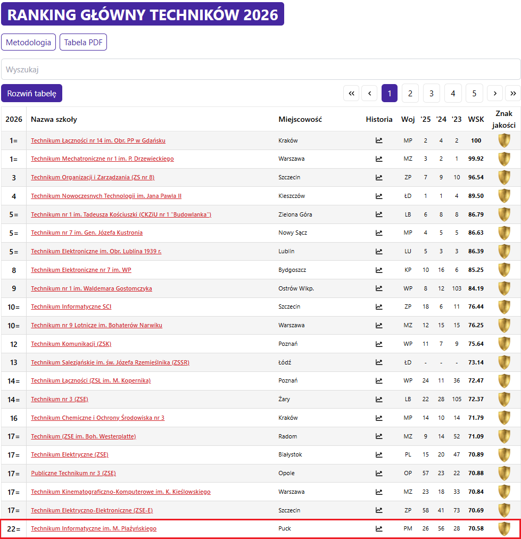Open Technikum Informatyczne SCI link
This screenshot has height=539, width=521.
pos(71,306)
